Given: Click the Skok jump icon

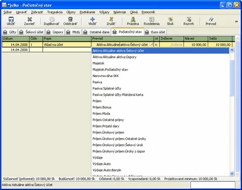Looking at the screenshot, I should (170, 19).
